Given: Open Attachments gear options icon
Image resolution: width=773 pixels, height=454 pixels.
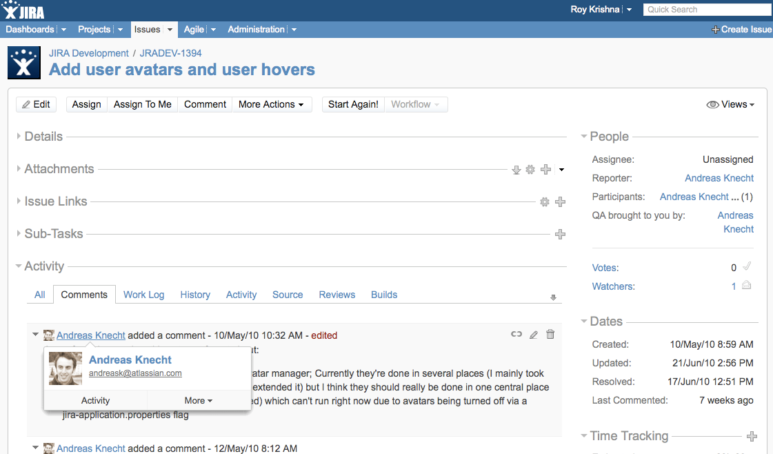Looking at the screenshot, I should pos(530,170).
